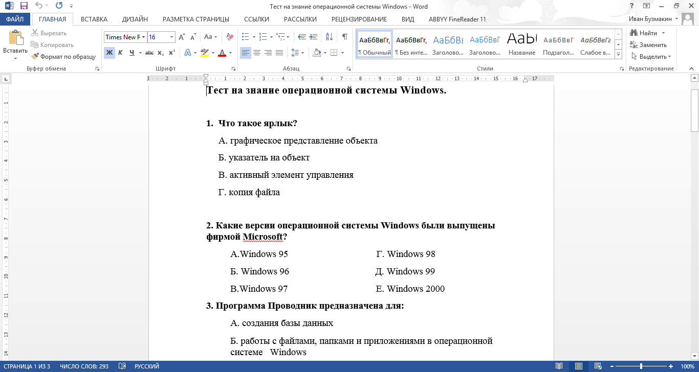Open the font size dropdown showing 16
The width and height of the screenshot is (699, 372).
172,37
